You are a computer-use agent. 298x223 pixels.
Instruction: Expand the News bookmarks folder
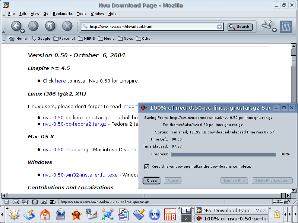tap(126, 39)
